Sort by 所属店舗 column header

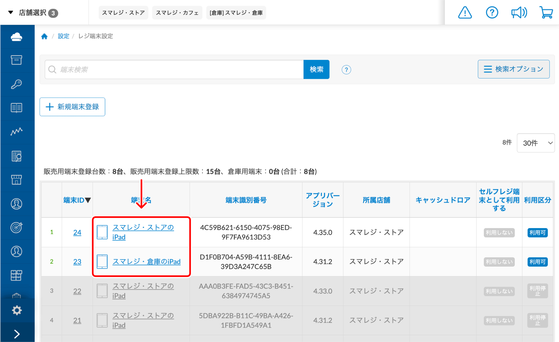pyautogui.click(x=376, y=200)
